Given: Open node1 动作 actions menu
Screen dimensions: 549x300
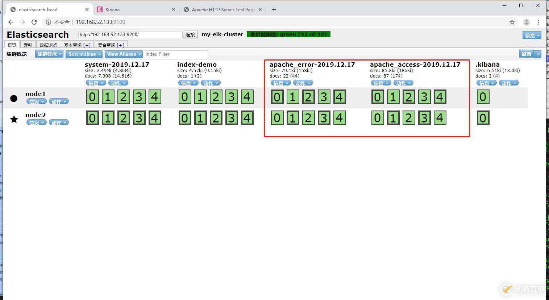Looking at the screenshot, I should pyautogui.click(x=59, y=101).
